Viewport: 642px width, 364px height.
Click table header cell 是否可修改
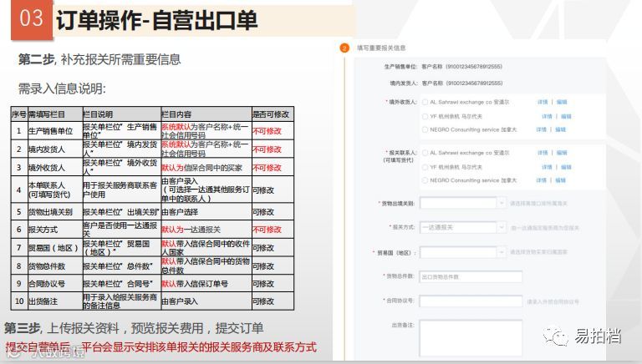coord(273,114)
